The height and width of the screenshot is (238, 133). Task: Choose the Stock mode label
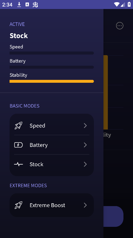coord(36,164)
